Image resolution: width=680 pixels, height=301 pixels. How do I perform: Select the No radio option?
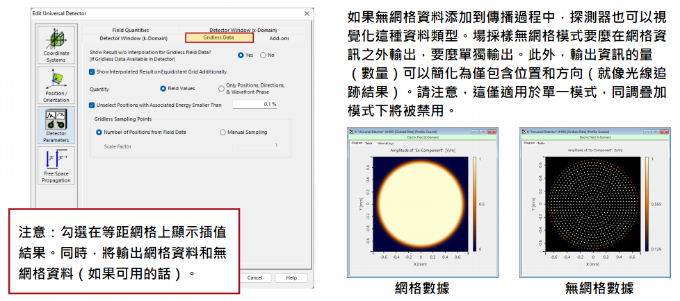[x=263, y=55]
